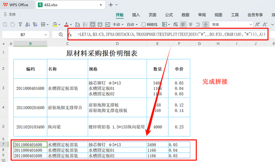Screen dimensions: 275x162
Task: Click the fill color bucket icon
Action: pyautogui.click(x=55, y=24)
